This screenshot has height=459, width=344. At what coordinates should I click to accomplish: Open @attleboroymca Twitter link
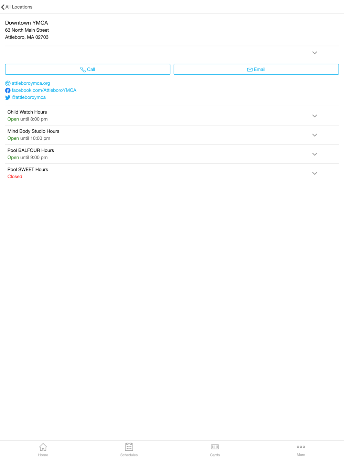29,97
